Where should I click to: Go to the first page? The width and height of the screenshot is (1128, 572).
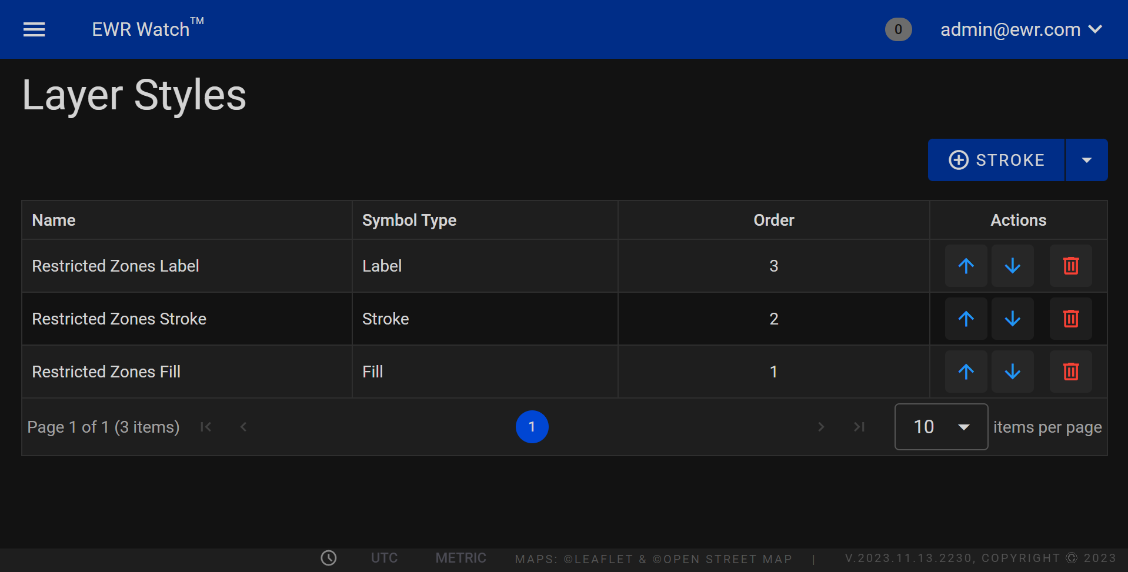coord(206,427)
